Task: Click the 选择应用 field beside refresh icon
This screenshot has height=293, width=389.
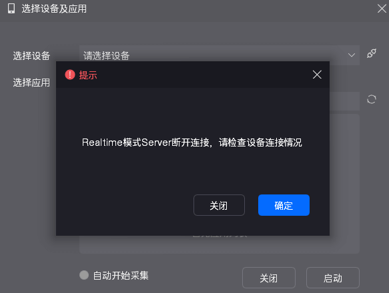Action: tap(344, 101)
